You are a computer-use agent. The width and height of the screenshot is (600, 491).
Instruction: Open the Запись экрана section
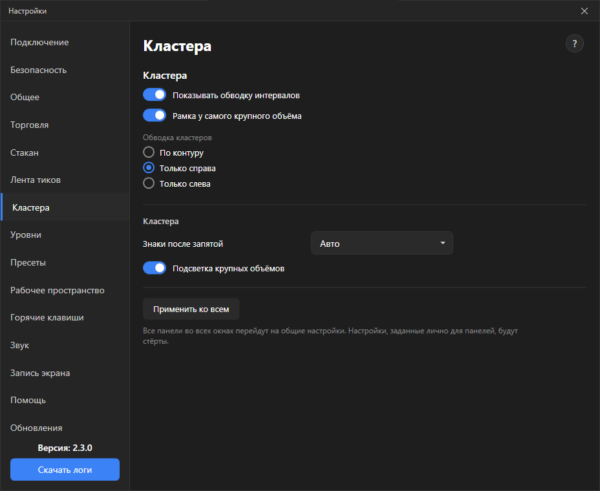[65, 373]
